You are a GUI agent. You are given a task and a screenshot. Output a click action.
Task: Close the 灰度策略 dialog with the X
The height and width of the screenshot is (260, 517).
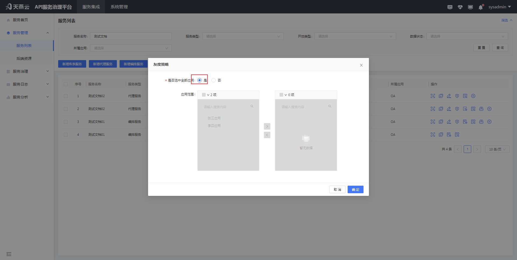(361, 65)
